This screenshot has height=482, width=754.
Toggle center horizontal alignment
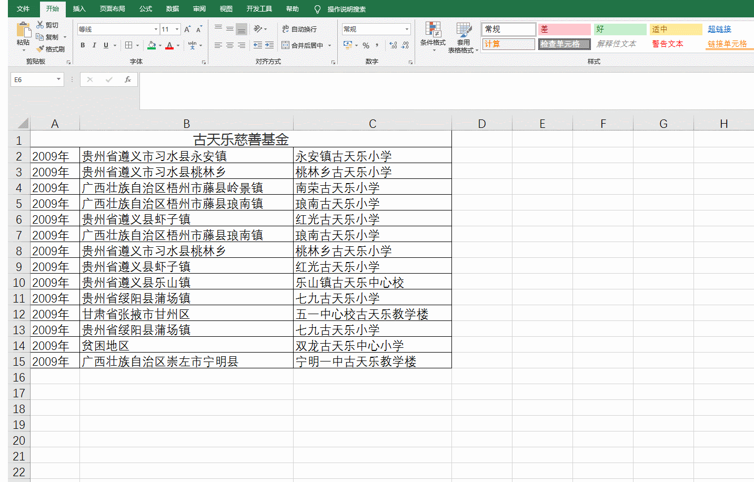pyautogui.click(x=230, y=45)
